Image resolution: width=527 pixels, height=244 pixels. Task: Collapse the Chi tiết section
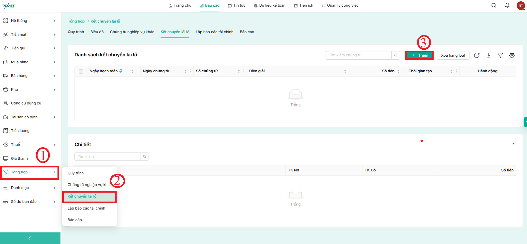(513, 144)
